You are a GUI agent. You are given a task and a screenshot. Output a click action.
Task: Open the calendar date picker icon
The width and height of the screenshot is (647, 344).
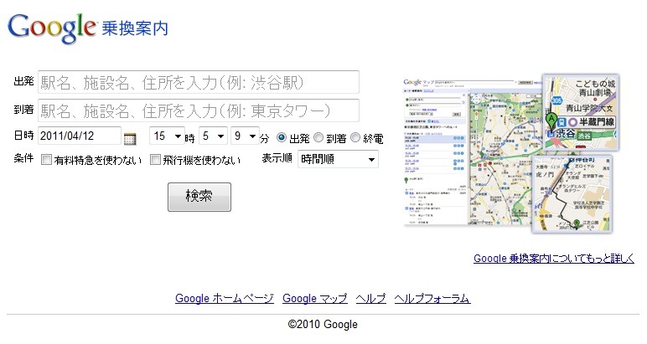(x=130, y=138)
